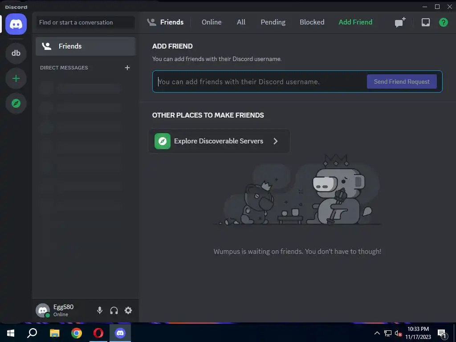Screen dimensions: 456x342
Task: Open the Windows notification center
Action: click(x=442, y=334)
